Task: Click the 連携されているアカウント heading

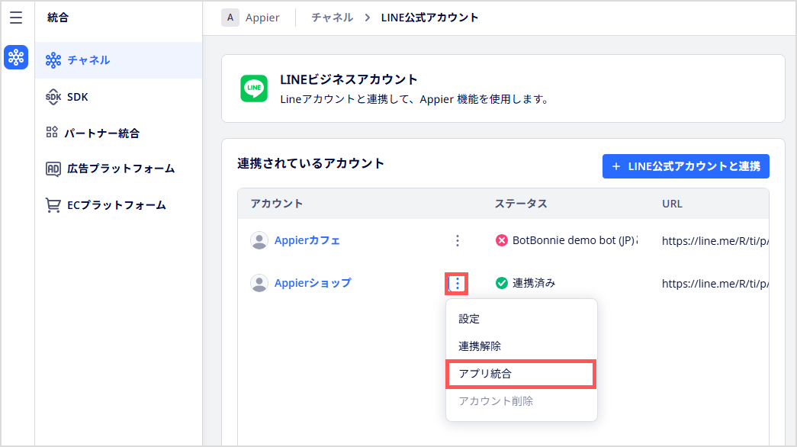Action: point(310,163)
